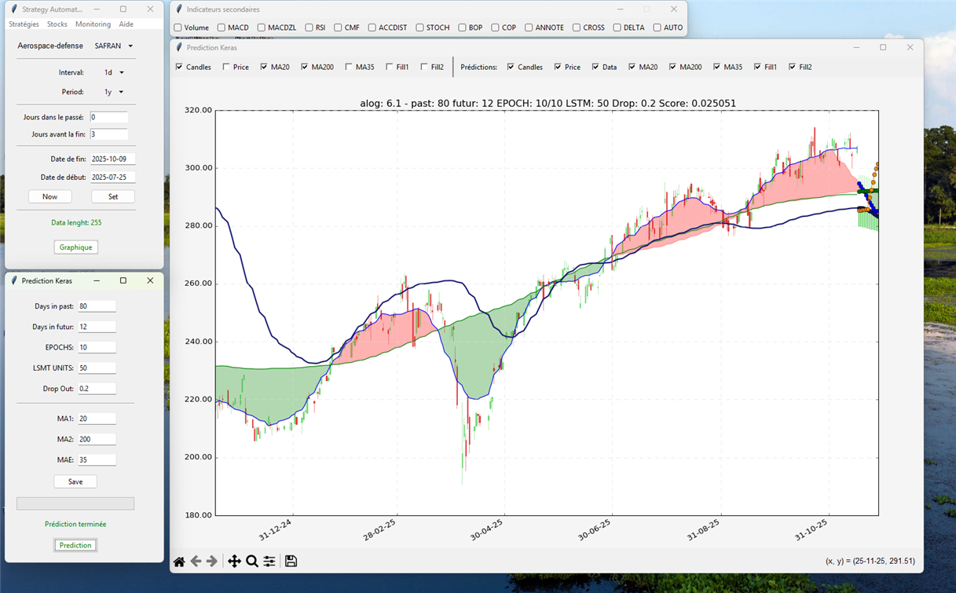The width and height of the screenshot is (956, 593).
Task: Activate the Zoom magnifier tool
Action: pos(252,562)
